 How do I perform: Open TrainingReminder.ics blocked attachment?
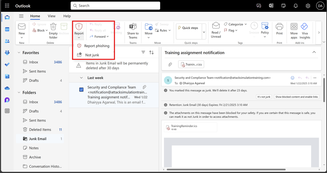[x=191, y=127]
